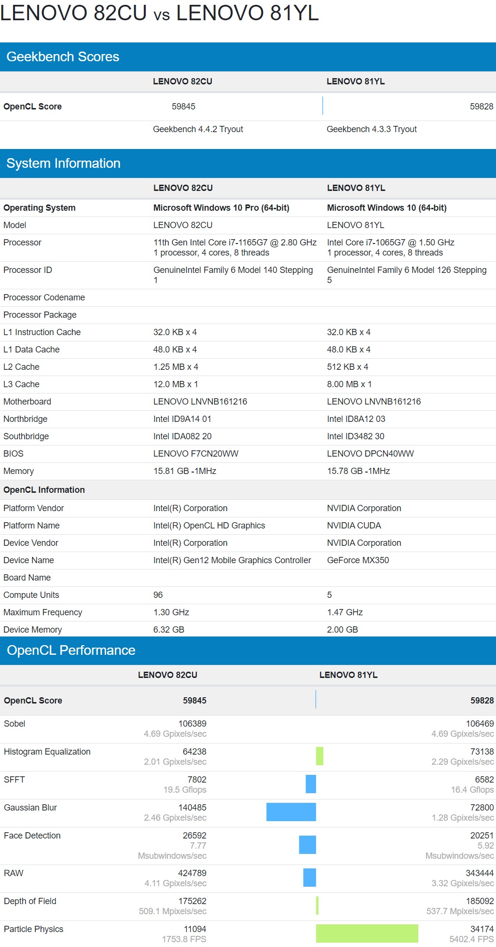Select the Geekbench Scores section header
The height and width of the screenshot is (947, 496).
(x=248, y=57)
